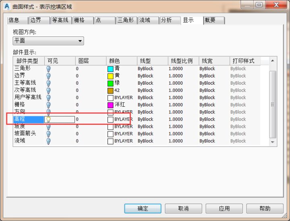
Task: Open BYLAYER color swatch for 坡面箭头
Action: (x=110, y=134)
